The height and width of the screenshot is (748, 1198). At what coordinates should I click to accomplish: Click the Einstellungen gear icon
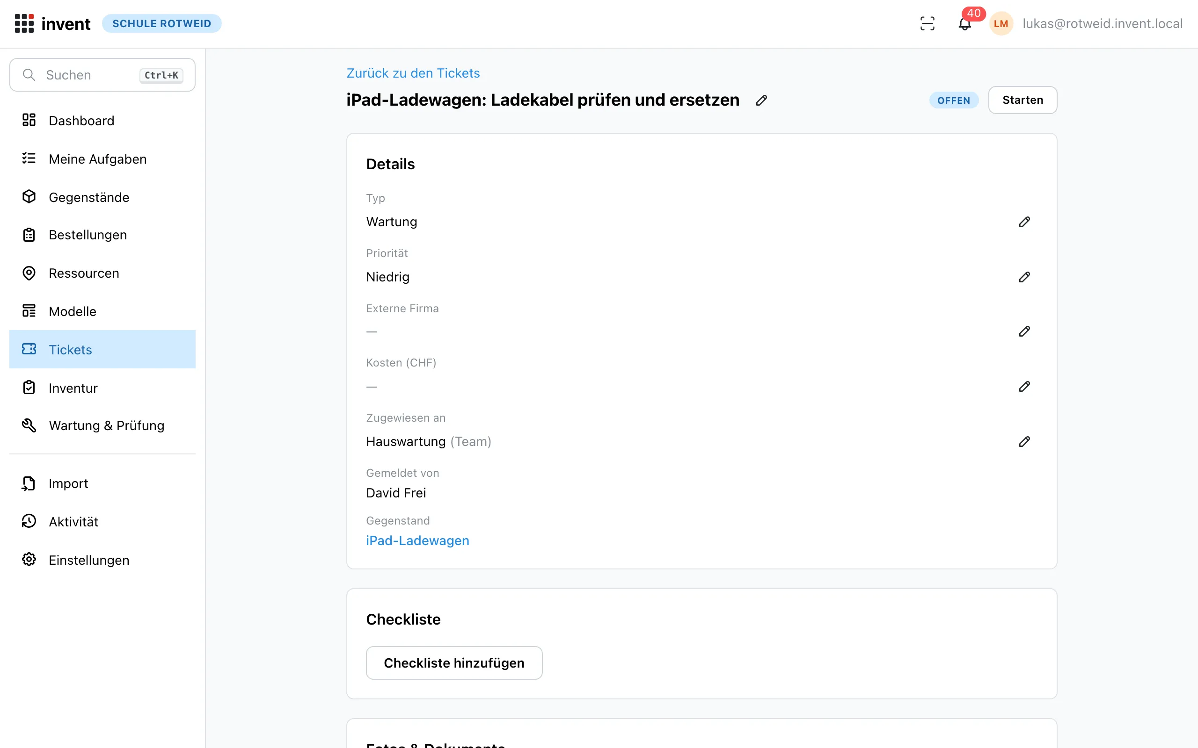point(29,560)
